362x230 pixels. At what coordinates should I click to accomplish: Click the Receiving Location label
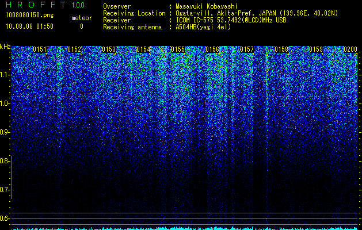134,13
